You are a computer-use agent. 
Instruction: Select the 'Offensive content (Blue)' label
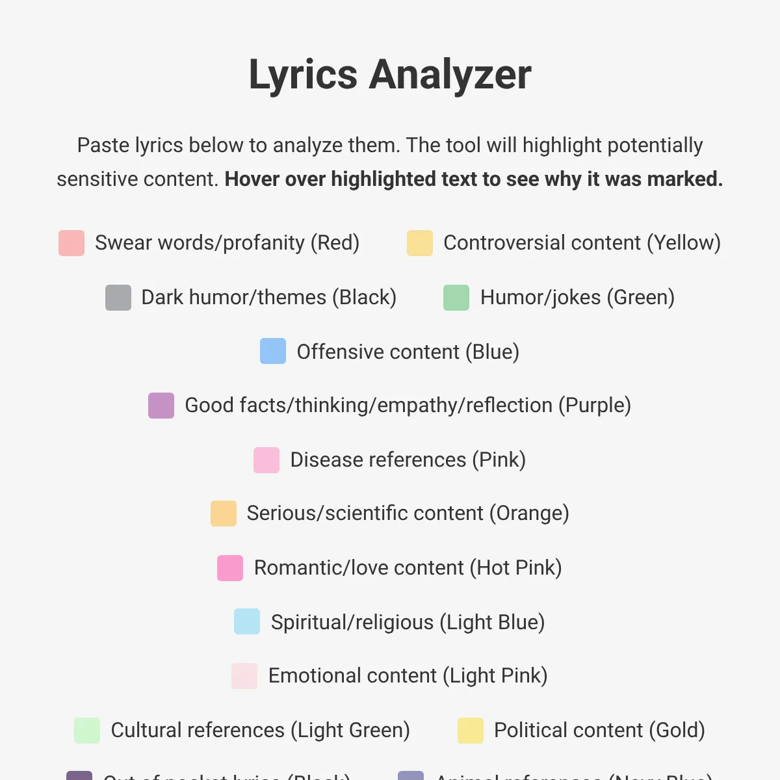pyautogui.click(x=408, y=352)
